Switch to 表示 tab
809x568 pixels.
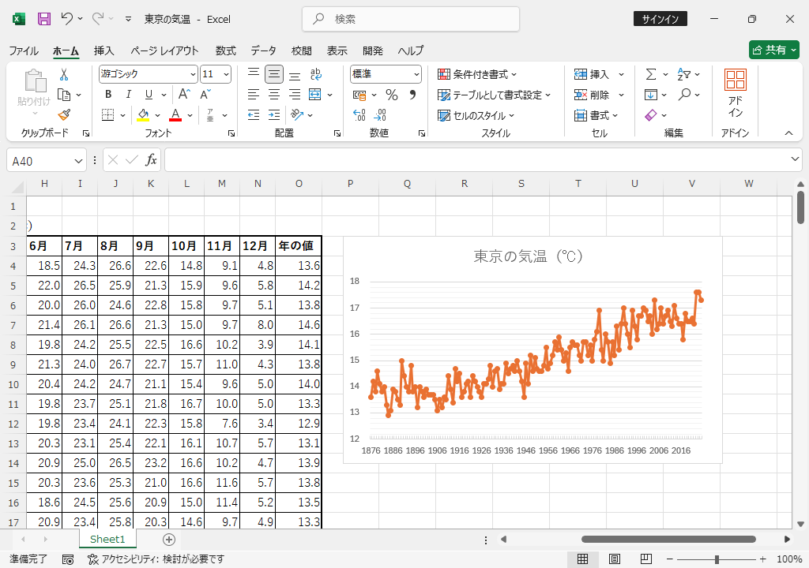coord(337,50)
